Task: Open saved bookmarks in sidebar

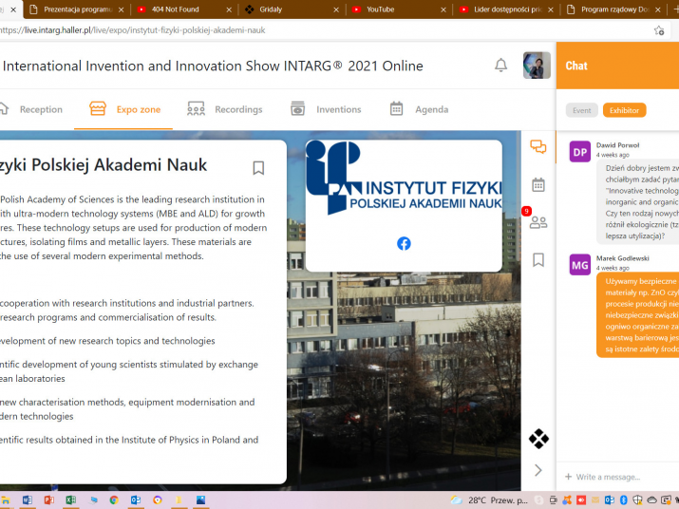Action: (x=538, y=259)
